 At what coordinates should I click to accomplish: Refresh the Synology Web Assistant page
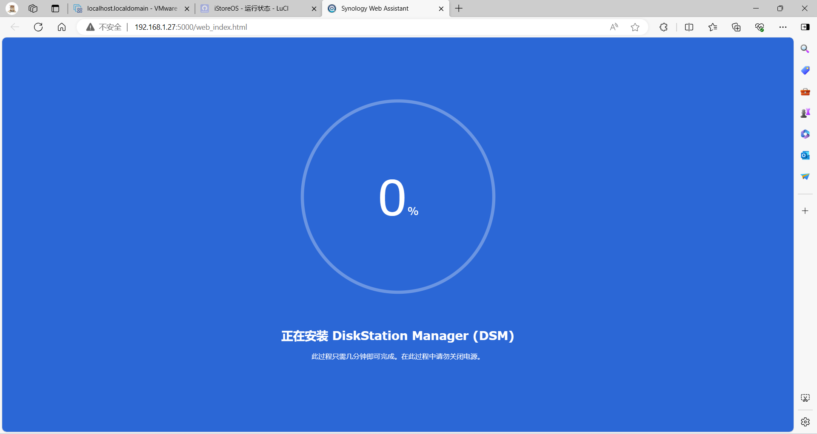38,27
